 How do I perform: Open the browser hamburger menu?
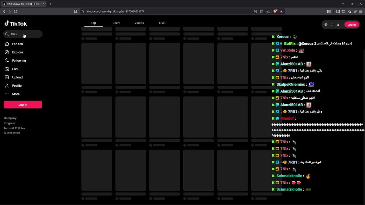pyautogui.click(x=361, y=11)
